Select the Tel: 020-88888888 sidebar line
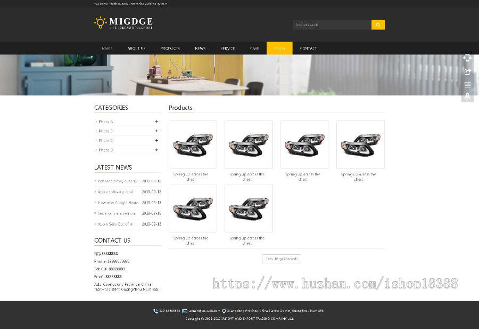479x329 pixels. [x=110, y=269]
